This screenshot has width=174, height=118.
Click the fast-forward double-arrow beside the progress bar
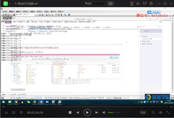[x=171, y=107]
